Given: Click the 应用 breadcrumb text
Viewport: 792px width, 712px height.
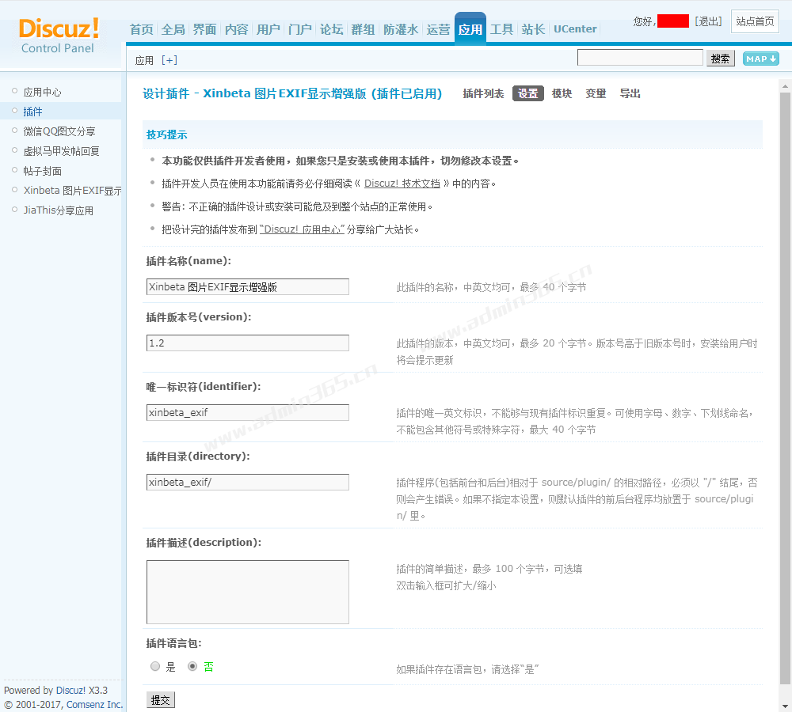Looking at the screenshot, I should 144,61.
